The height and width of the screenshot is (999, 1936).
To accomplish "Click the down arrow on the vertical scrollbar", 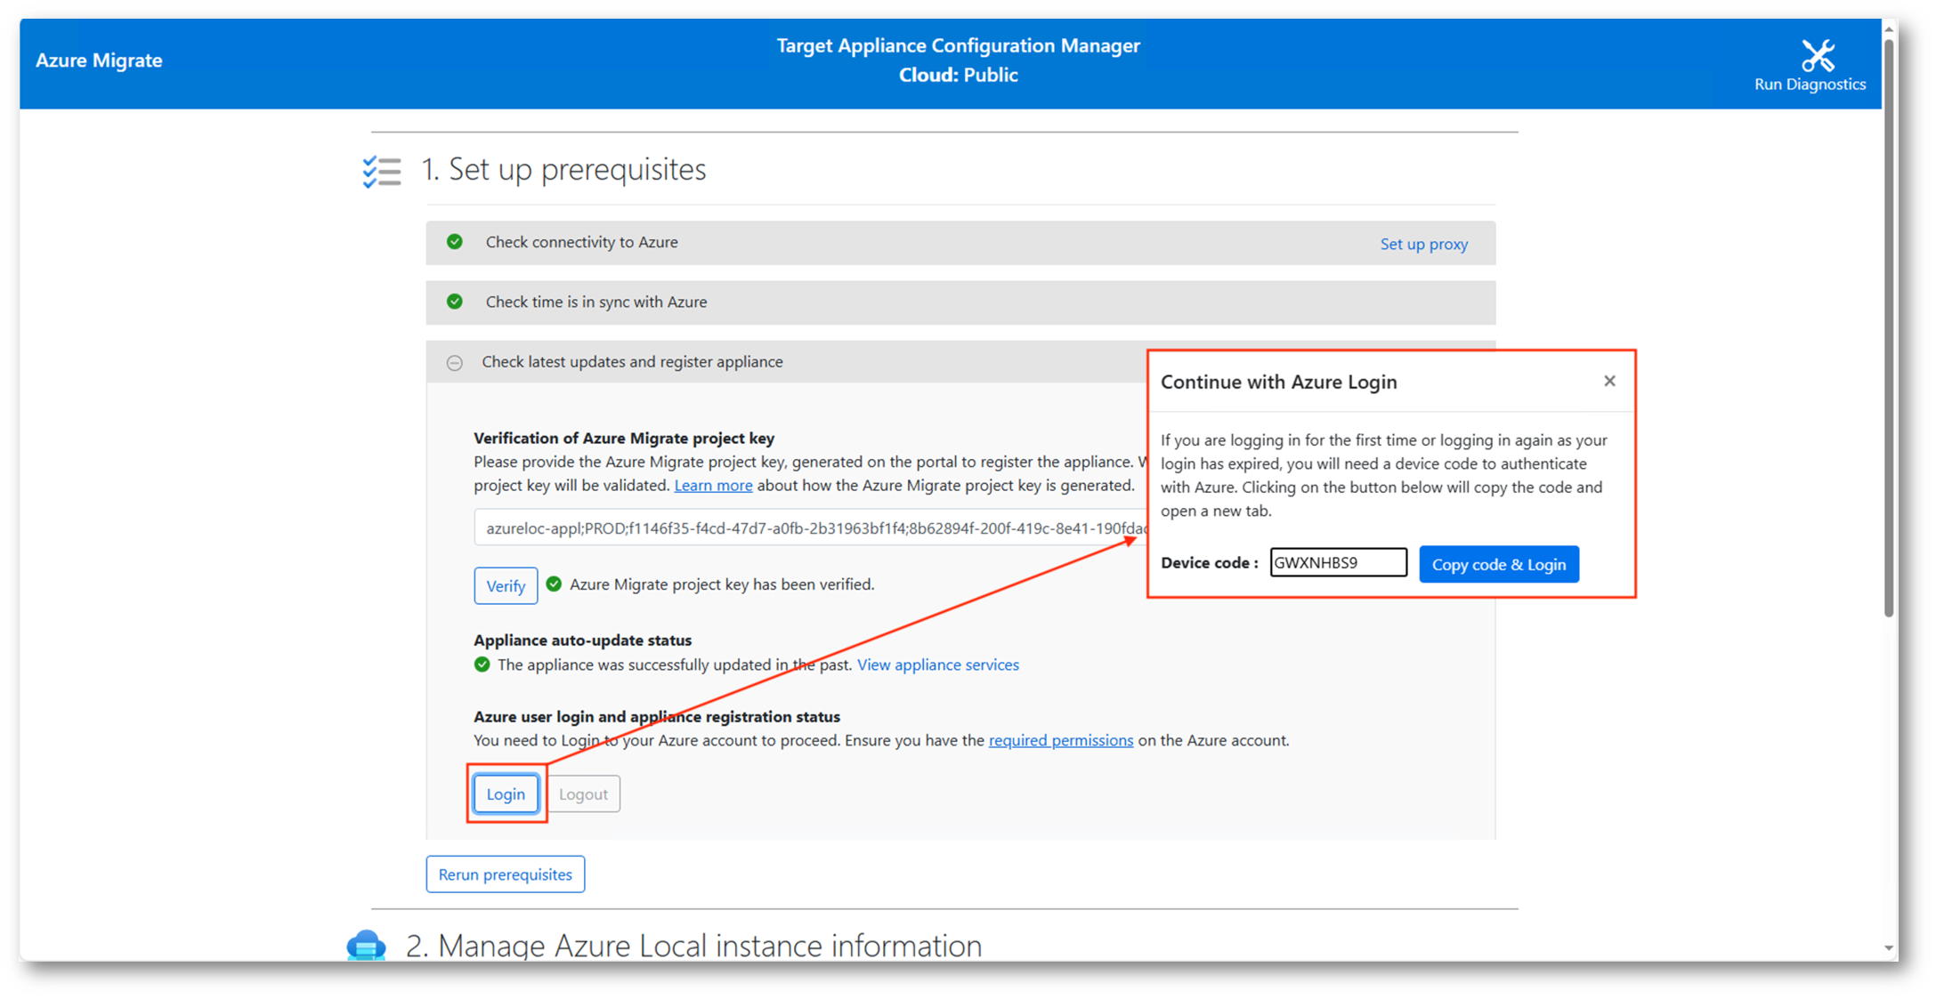I will (1888, 948).
